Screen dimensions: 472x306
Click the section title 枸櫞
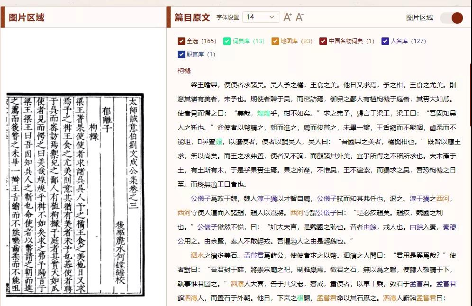pos(184,71)
